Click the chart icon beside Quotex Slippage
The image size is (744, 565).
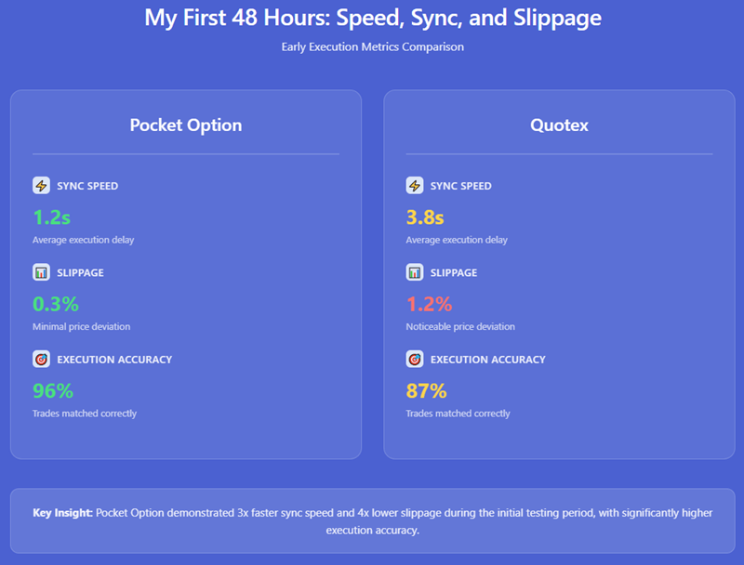tap(415, 272)
